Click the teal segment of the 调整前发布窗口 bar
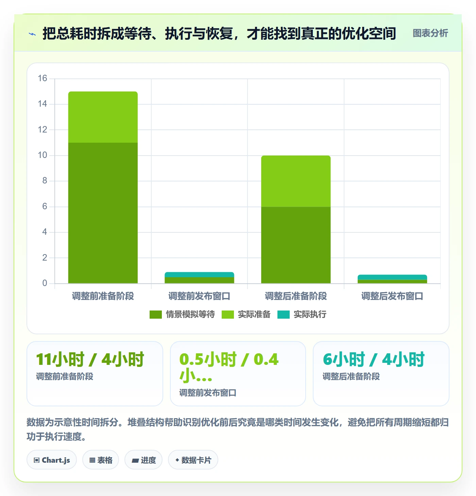The height and width of the screenshot is (496, 476). point(200,274)
